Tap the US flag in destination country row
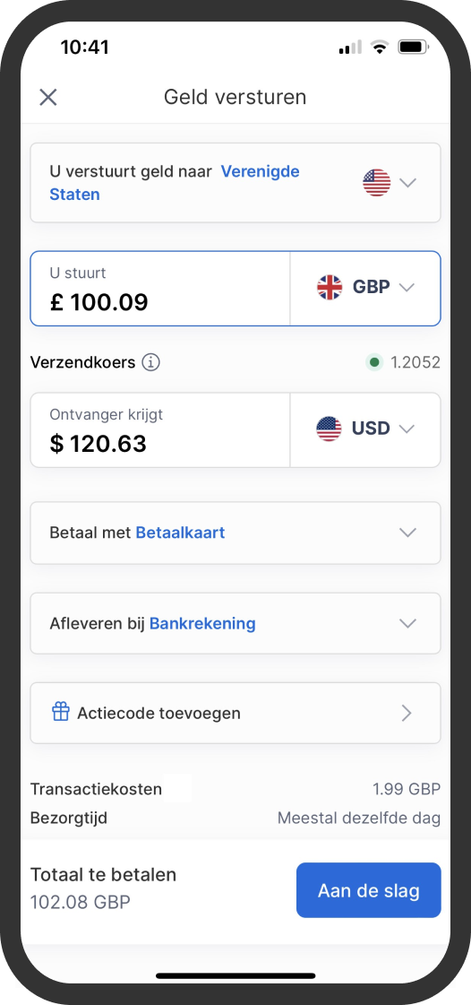This screenshot has height=1005, width=471. click(x=376, y=183)
